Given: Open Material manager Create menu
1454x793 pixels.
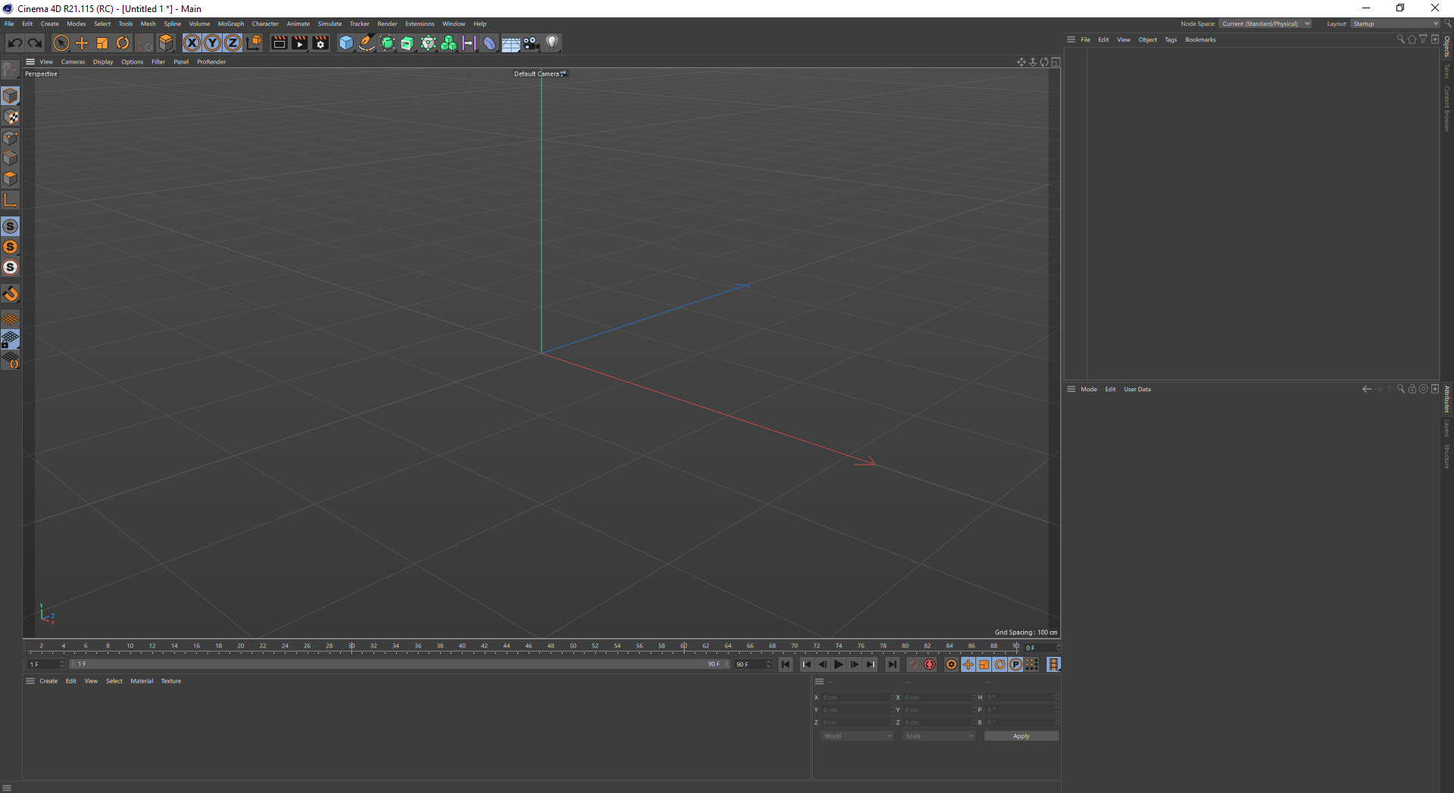Looking at the screenshot, I should click(48, 681).
